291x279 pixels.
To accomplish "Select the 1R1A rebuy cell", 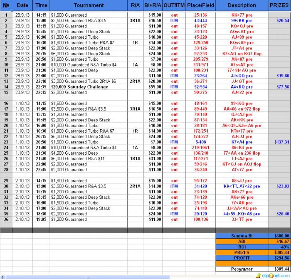I will [x=135, y=159].
